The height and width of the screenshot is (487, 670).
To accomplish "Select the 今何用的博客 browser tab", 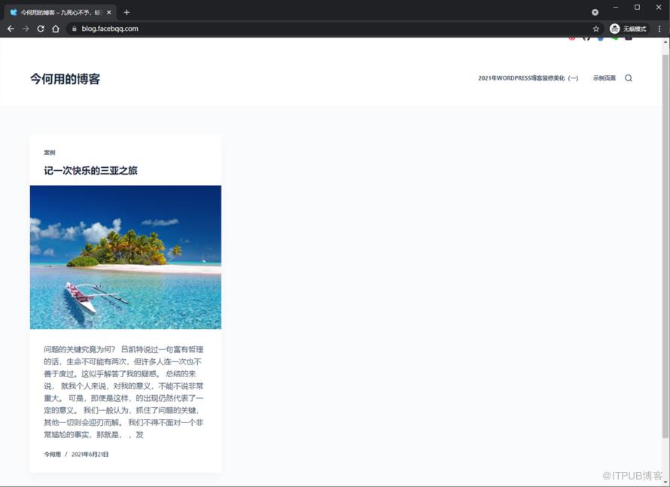I will pyautogui.click(x=59, y=12).
